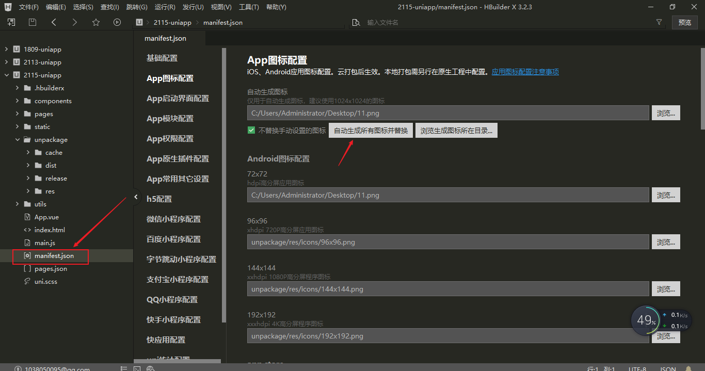Open the 运行(R) menu

point(165,7)
